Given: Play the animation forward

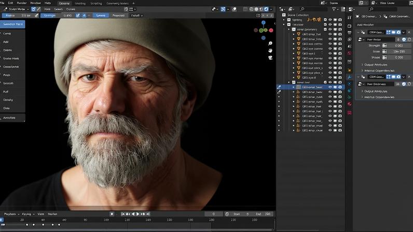Looking at the screenshot, I should 138,214.
